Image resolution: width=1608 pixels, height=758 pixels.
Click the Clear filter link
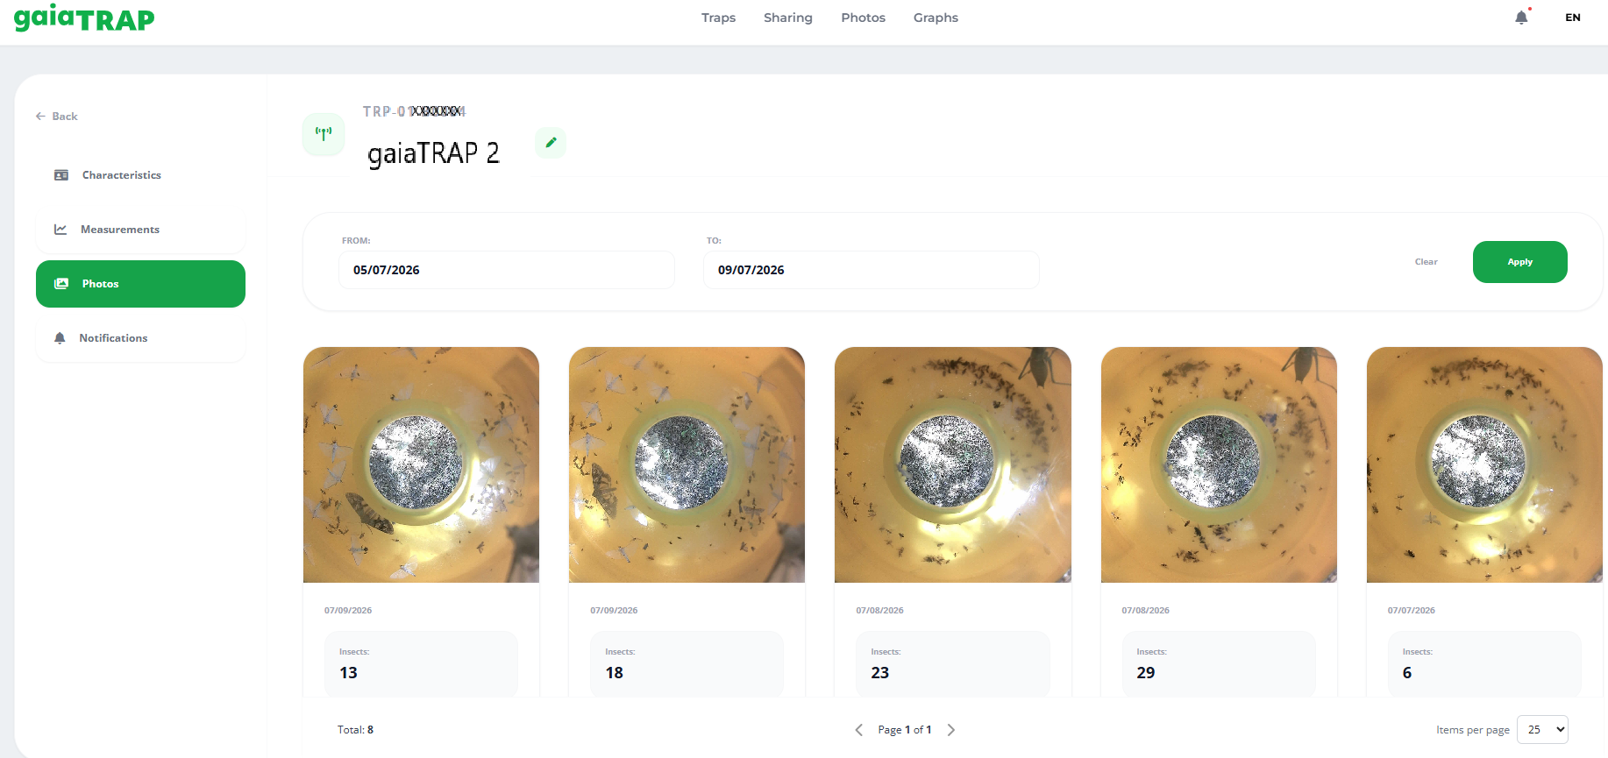(x=1426, y=262)
